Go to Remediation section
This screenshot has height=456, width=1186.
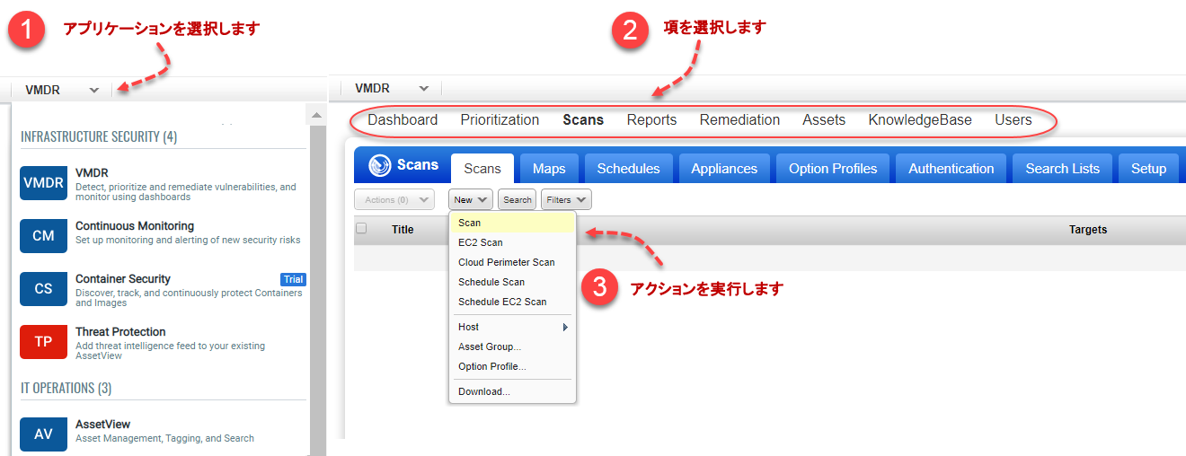click(739, 119)
